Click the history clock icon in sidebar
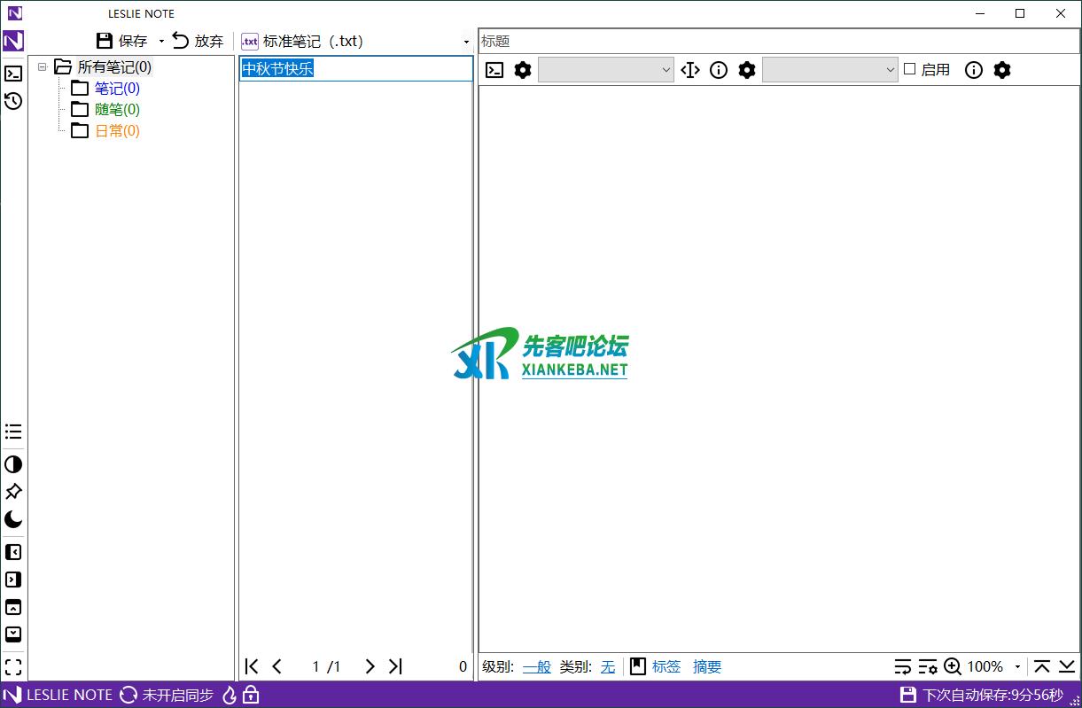This screenshot has height=708, width=1082. (13, 102)
